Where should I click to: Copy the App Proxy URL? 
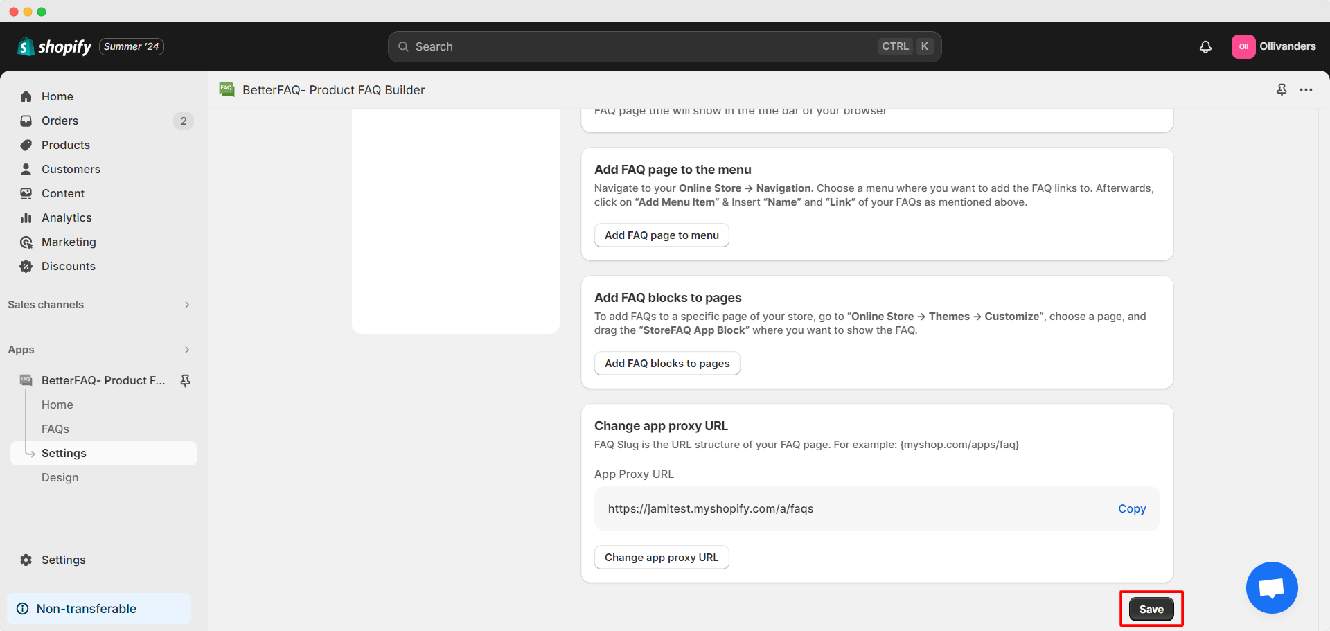[x=1132, y=508]
